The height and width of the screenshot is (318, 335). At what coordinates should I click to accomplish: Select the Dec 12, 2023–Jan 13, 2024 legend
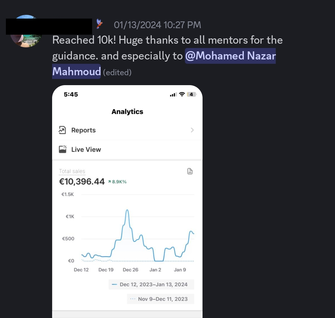pyautogui.click(x=151, y=285)
